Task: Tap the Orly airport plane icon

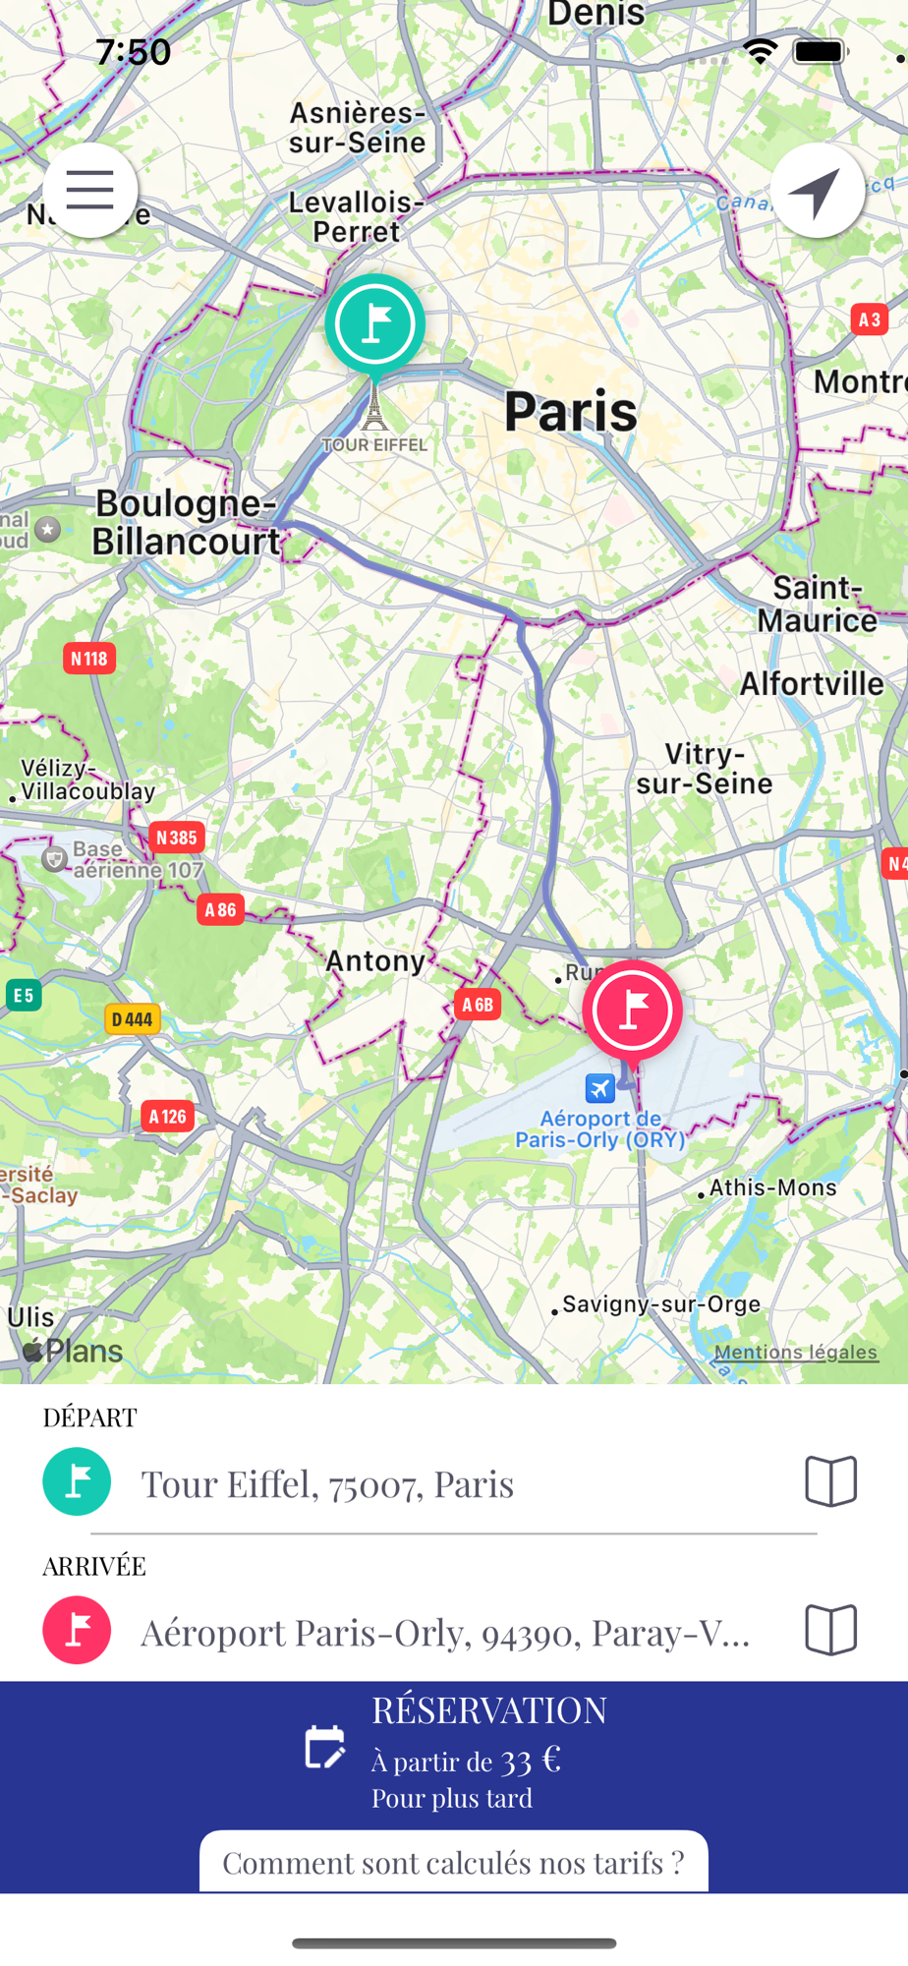Action: click(599, 1088)
